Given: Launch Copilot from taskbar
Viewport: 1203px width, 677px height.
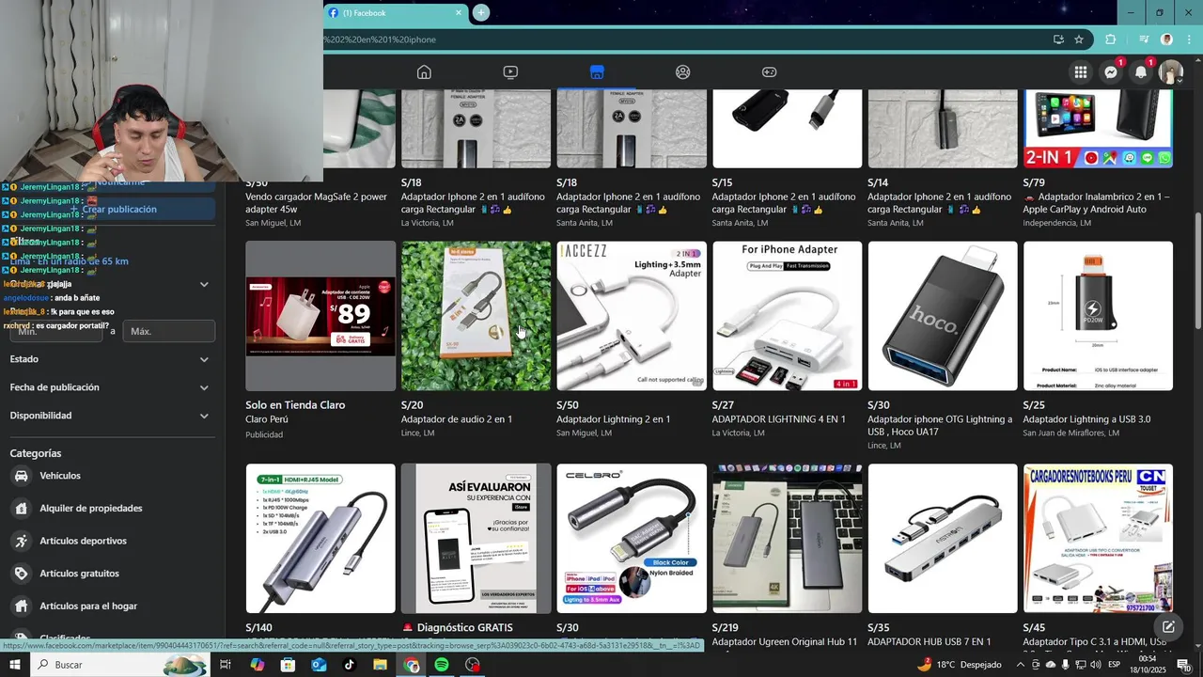Looking at the screenshot, I should (x=257, y=665).
